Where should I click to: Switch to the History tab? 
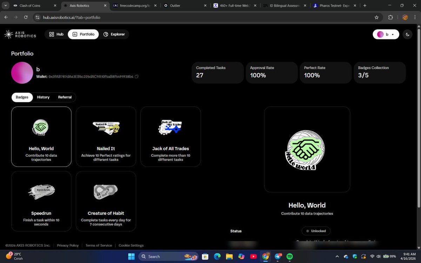(43, 97)
